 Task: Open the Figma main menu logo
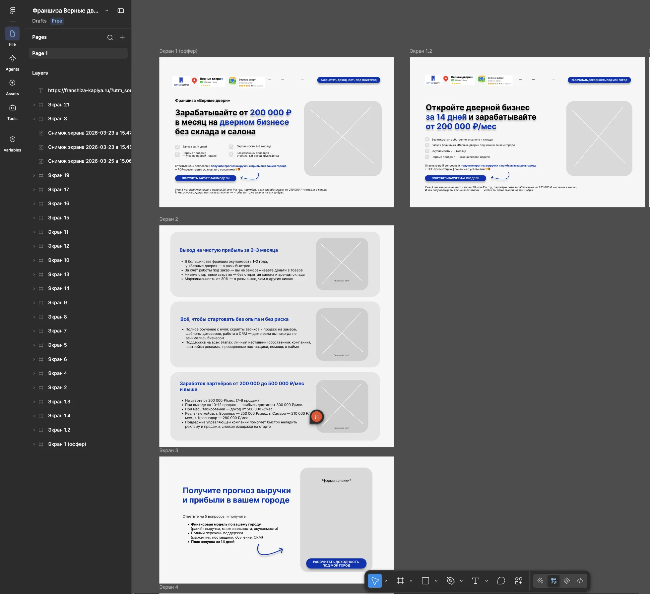[13, 11]
